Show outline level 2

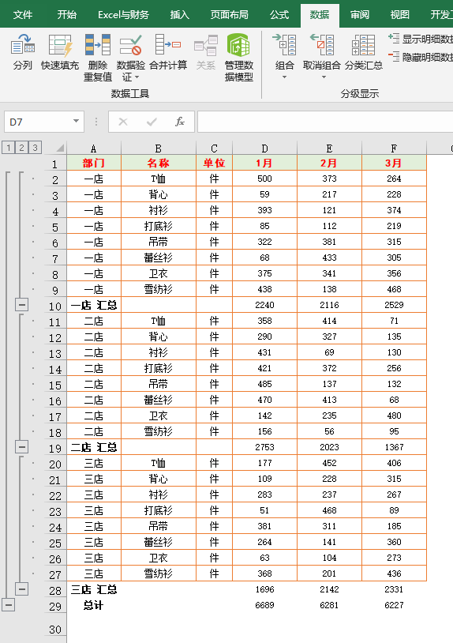[x=22, y=148]
